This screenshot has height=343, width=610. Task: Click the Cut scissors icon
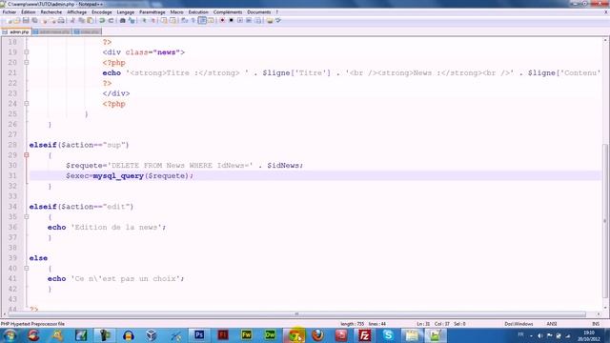[x=72, y=20]
